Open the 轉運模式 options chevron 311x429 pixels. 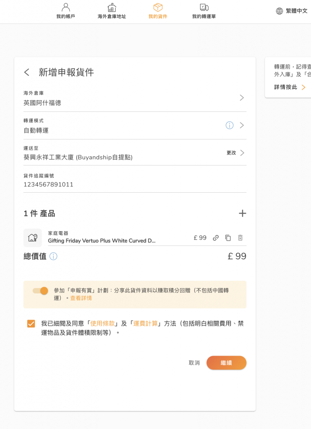241,125
